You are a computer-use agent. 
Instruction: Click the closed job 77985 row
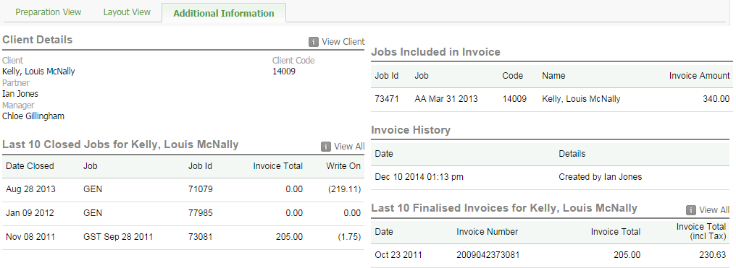click(183, 213)
